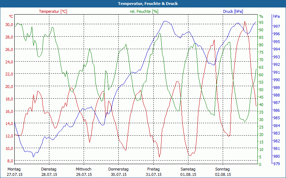286x178 pixels.
Task: Click '90' on the green humidity axis
Action: tap(261, 30)
